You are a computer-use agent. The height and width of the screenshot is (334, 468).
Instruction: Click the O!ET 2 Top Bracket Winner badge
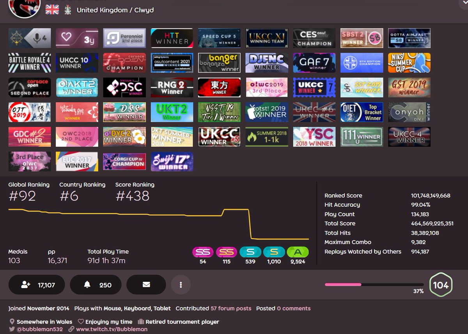point(362,113)
